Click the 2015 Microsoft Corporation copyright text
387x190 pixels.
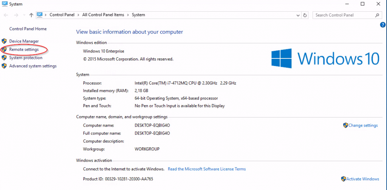point(128,59)
